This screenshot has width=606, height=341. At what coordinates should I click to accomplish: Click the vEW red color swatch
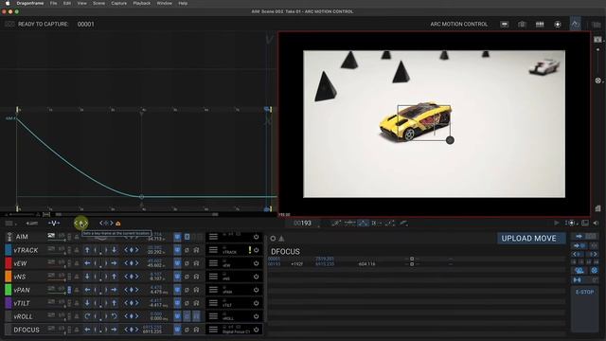click(x=9, y=263)
